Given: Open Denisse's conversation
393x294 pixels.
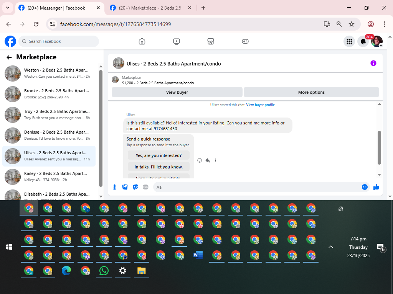Looking at the screenshot, I should 49,135.
